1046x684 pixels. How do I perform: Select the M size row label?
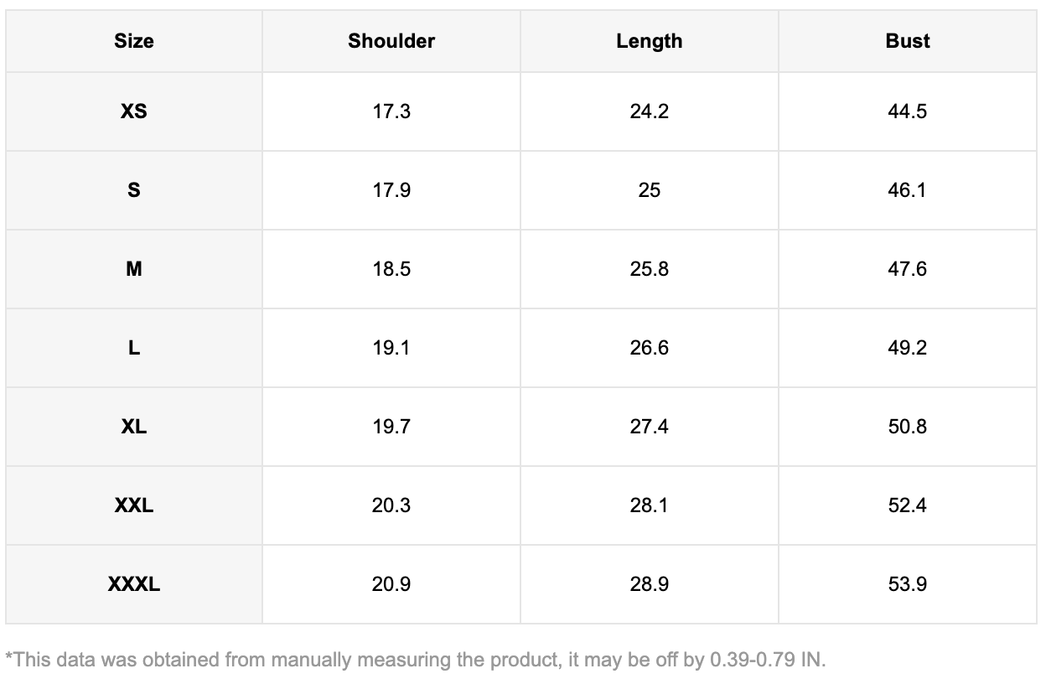coord(134,269)
